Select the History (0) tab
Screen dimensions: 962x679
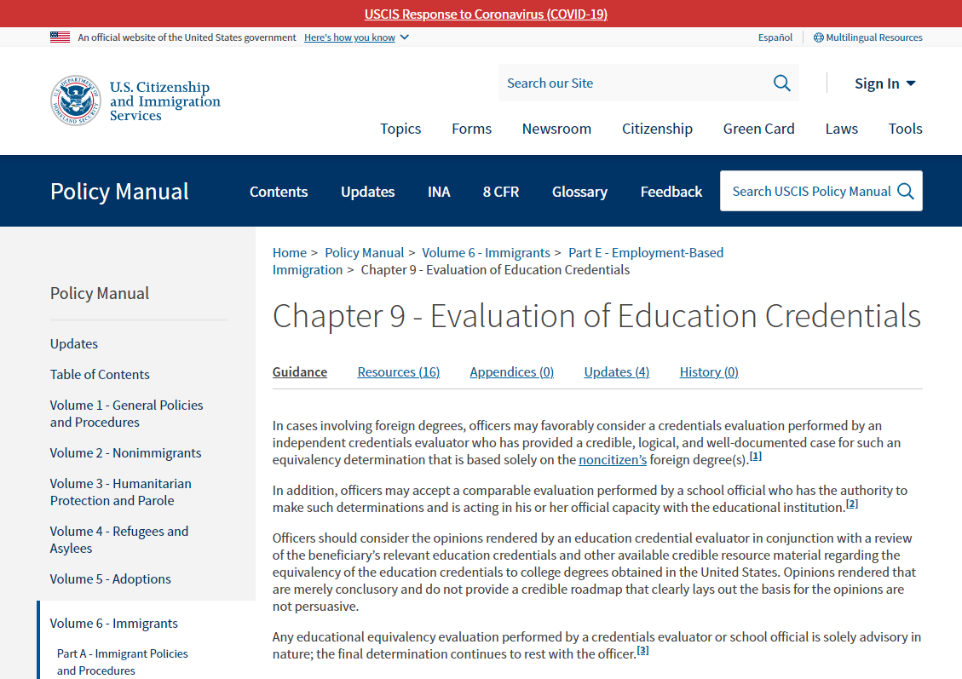coord(709,372)
